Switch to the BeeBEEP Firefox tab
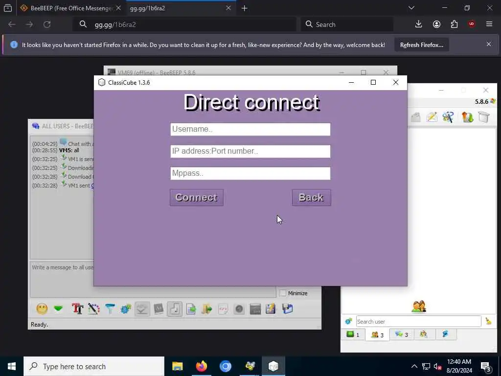501x376 pixels. 71,8
